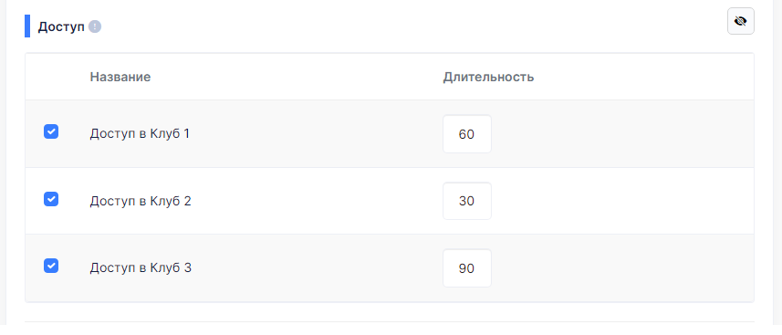Click the Доступ в Клуб 1 label
Screen dimensions: 782x335
tap(140, 134)
